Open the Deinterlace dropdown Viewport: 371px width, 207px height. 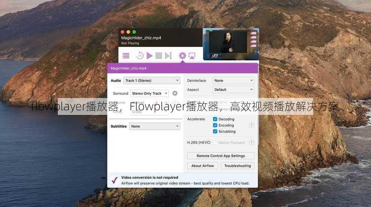pyautogui.click(x=233, y=81)
